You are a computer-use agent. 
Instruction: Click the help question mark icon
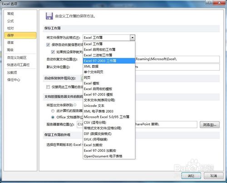click(210, 2)
